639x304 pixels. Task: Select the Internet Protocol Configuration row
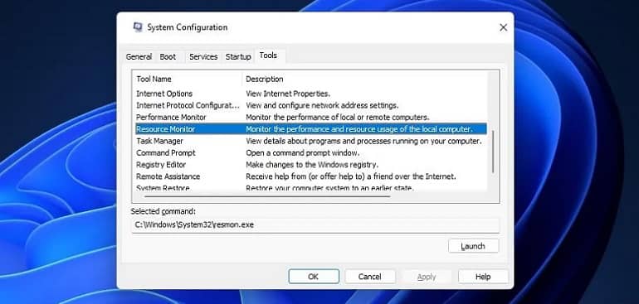pos(311,105)
